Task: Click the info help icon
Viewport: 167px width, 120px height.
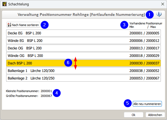Action: 159,14
